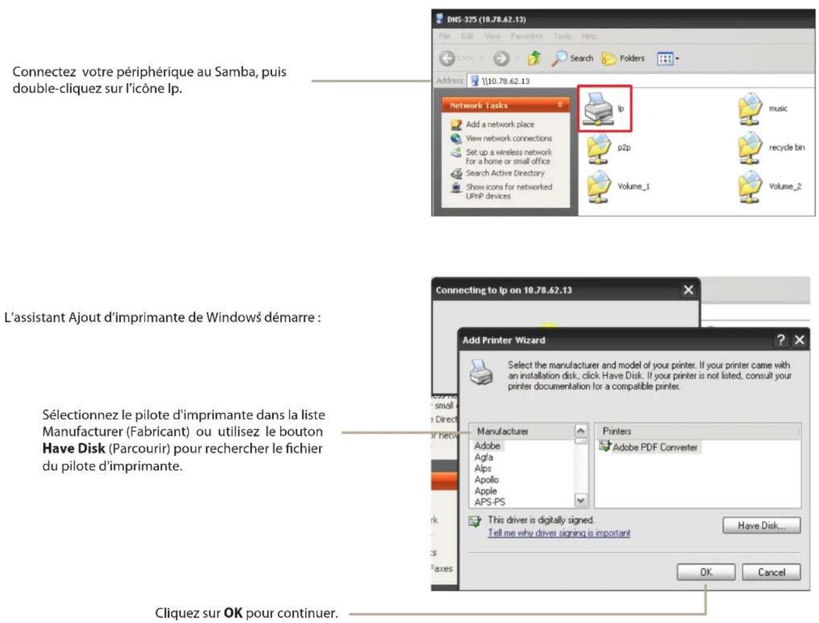Click OK in Add Printer Wizard

(x=706, y=572)
